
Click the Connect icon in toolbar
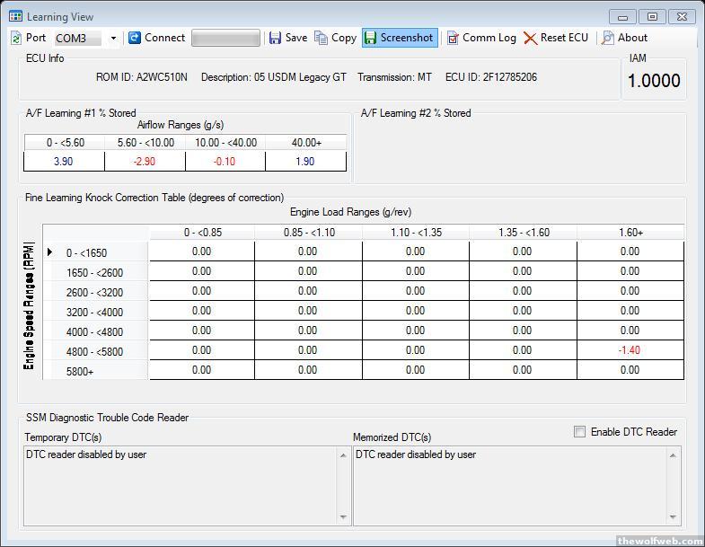[135, 38]
